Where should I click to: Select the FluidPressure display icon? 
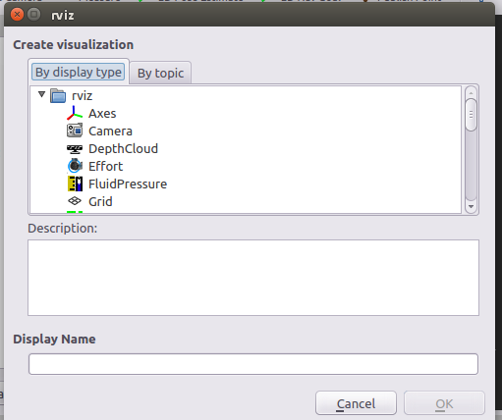tap(75, 184)
